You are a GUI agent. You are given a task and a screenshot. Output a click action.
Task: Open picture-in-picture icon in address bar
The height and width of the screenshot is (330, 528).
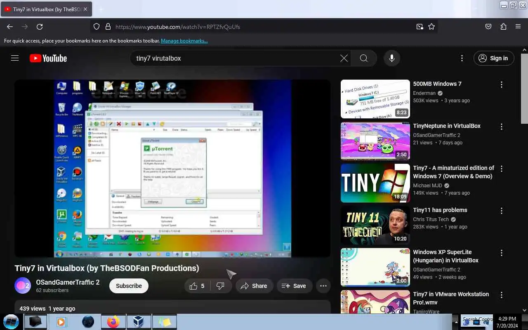click(420, 27)
